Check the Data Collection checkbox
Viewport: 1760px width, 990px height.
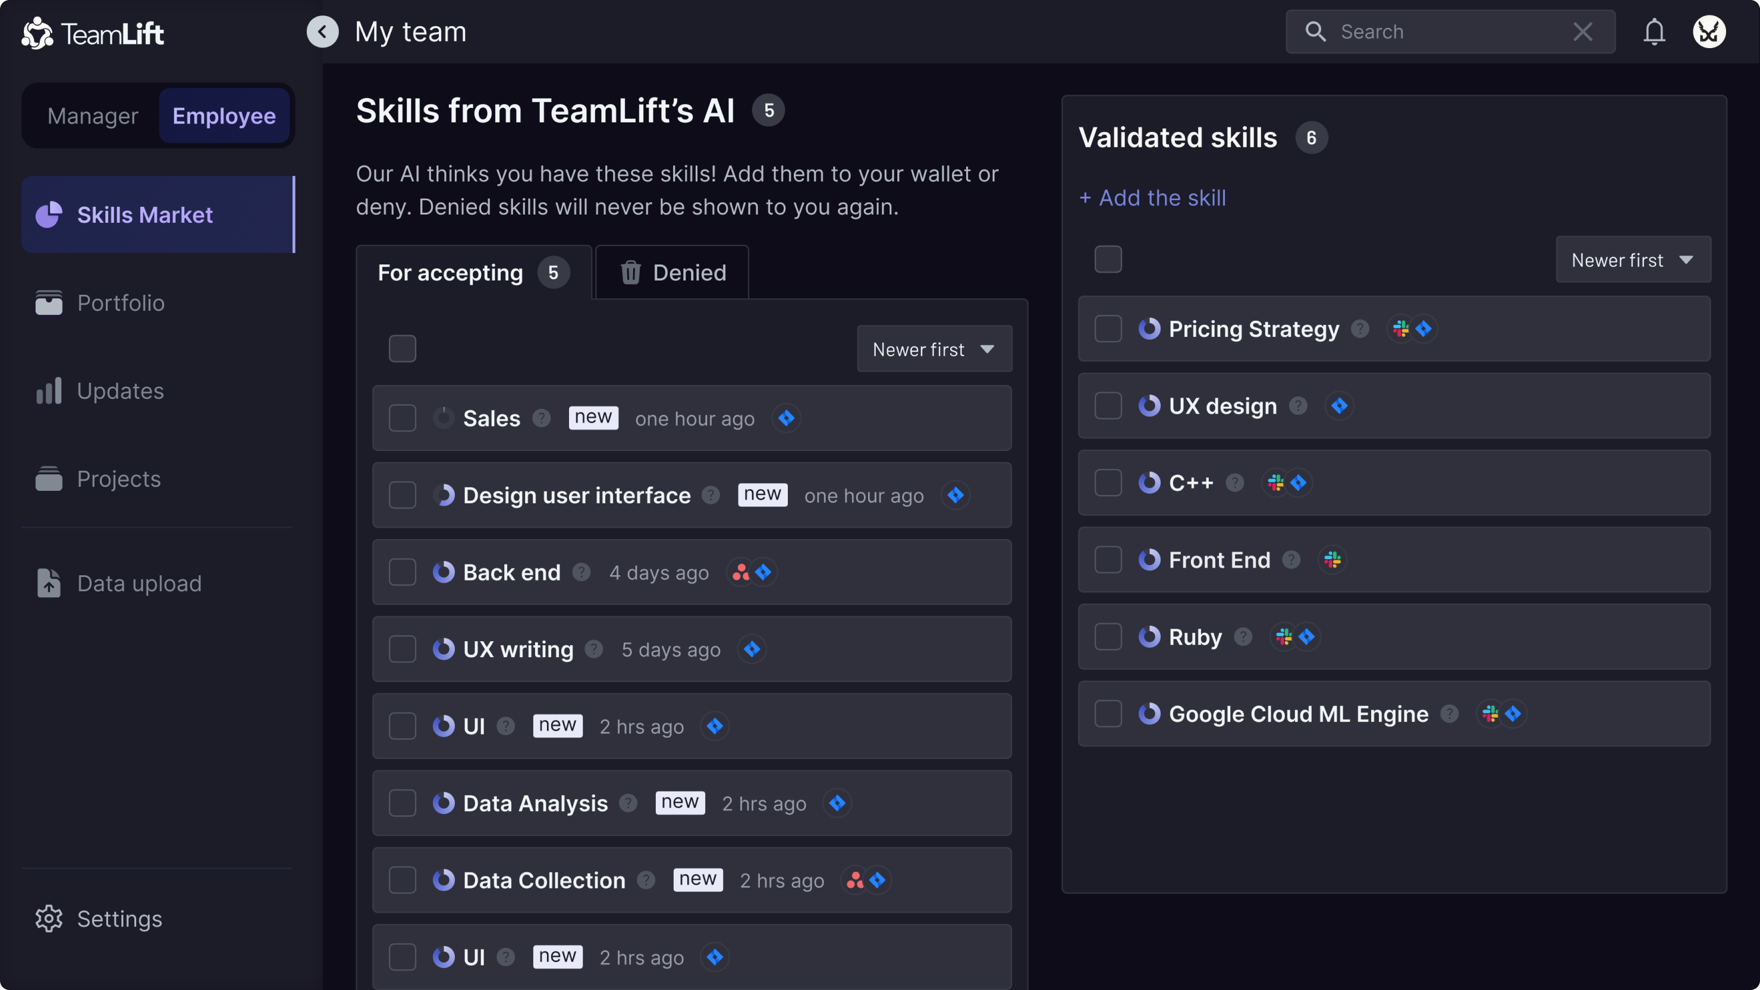click(x=403, y=880)
